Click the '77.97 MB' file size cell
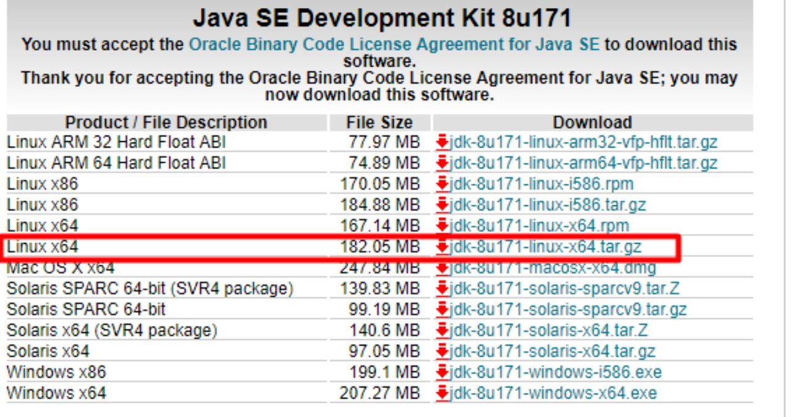Image resolution: width=791 pixels, height=417 pixels. coord(384,142)
